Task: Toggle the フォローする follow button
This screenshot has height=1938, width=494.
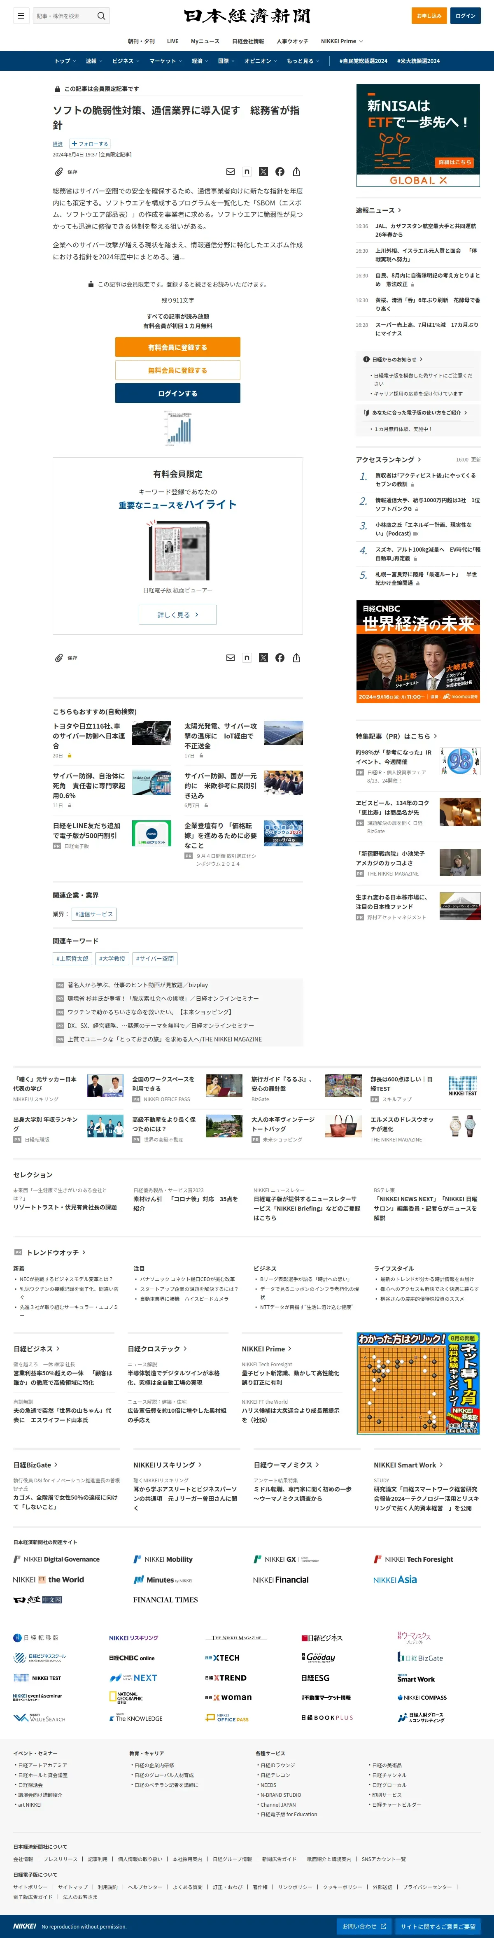Action: 89,144
